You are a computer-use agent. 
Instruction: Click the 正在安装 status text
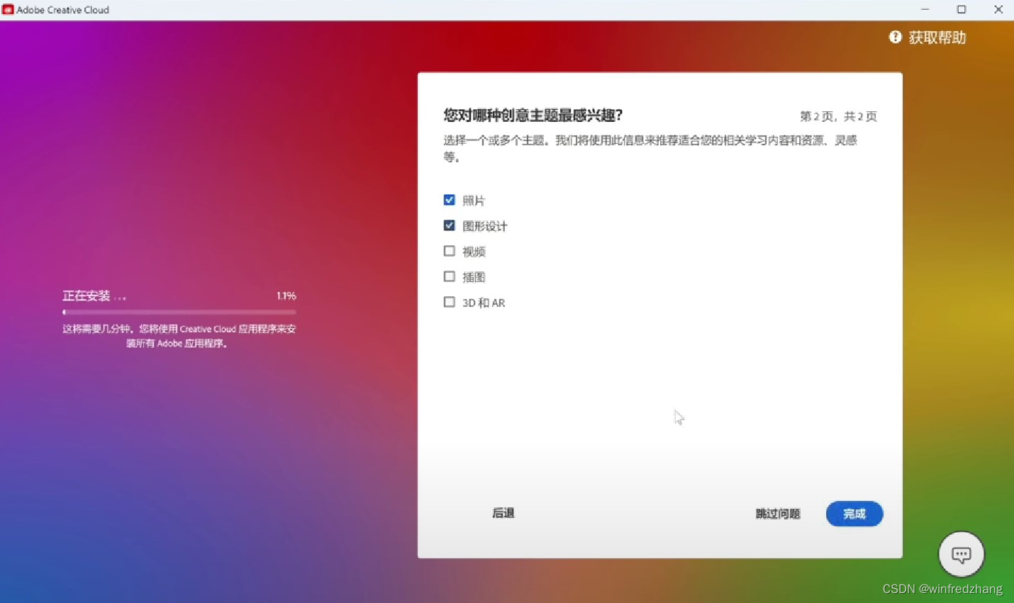(x=94, y=296)
